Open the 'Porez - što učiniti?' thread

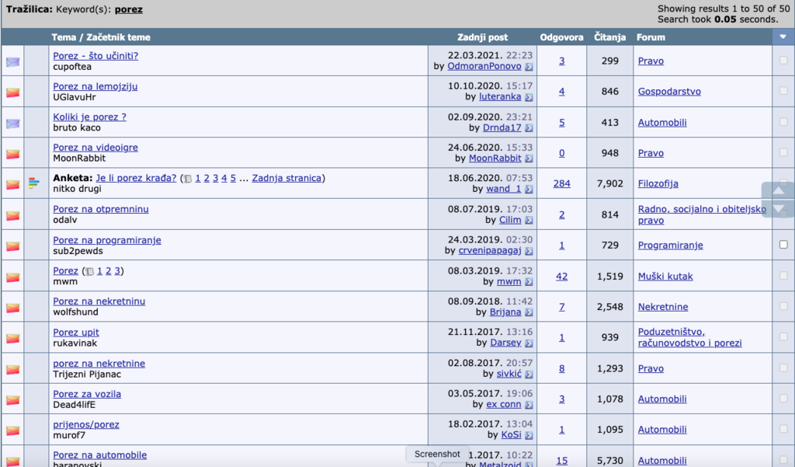click(95, 56)
